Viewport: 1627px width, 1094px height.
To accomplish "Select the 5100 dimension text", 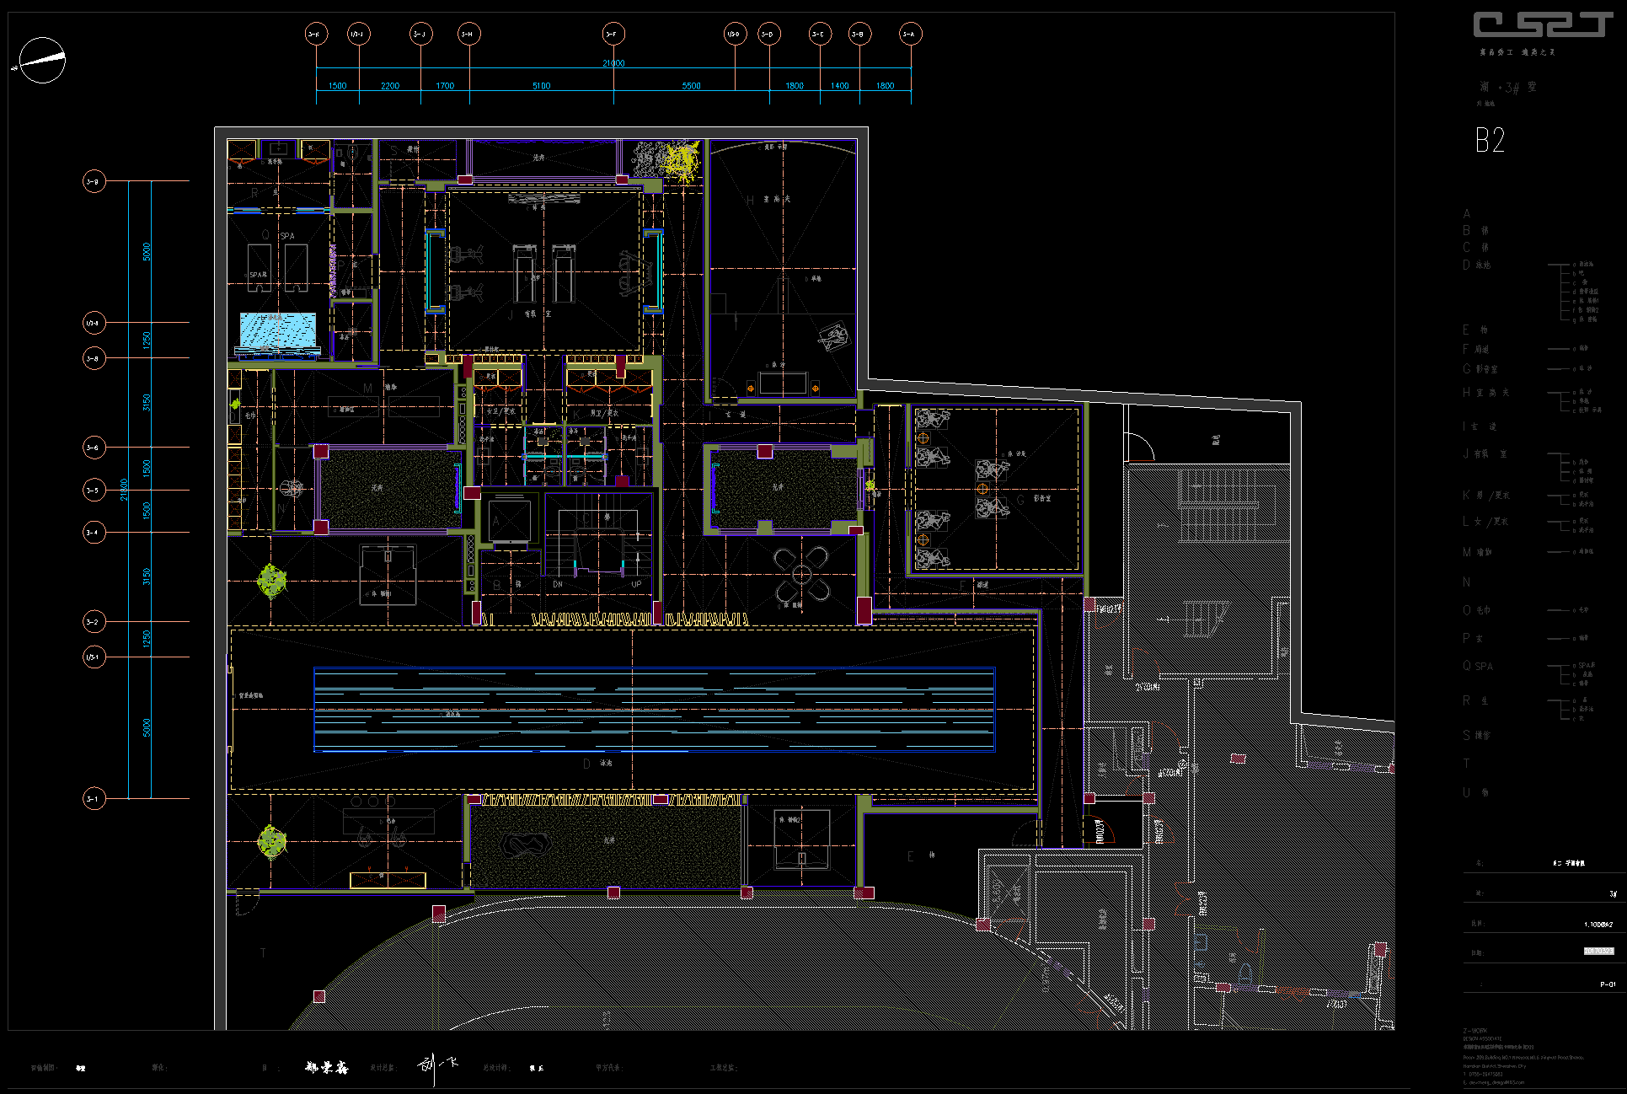I will coord(541,86).
